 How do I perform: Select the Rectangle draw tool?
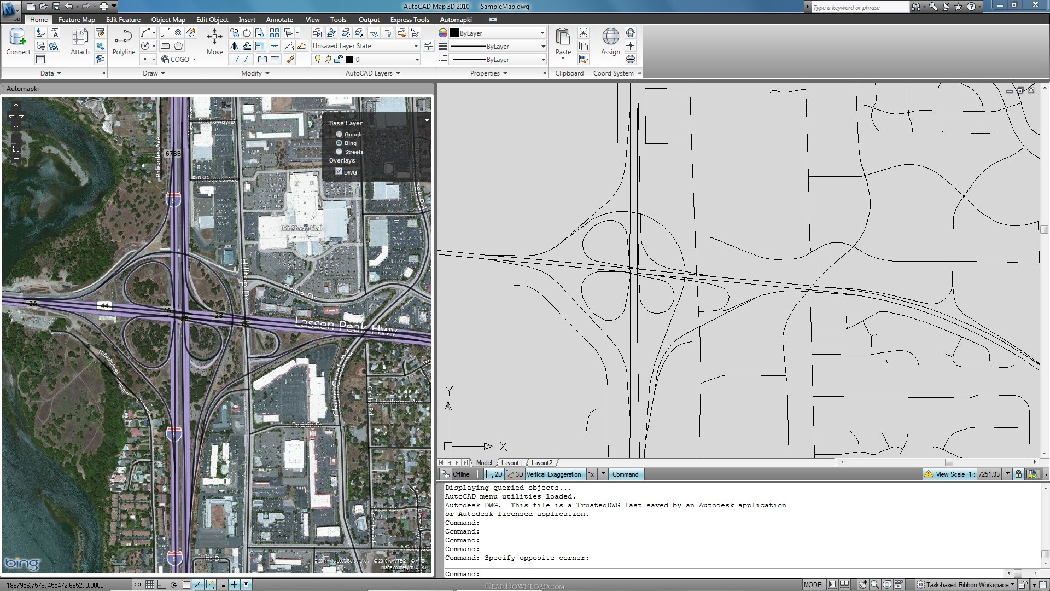(x=165, y=46)
